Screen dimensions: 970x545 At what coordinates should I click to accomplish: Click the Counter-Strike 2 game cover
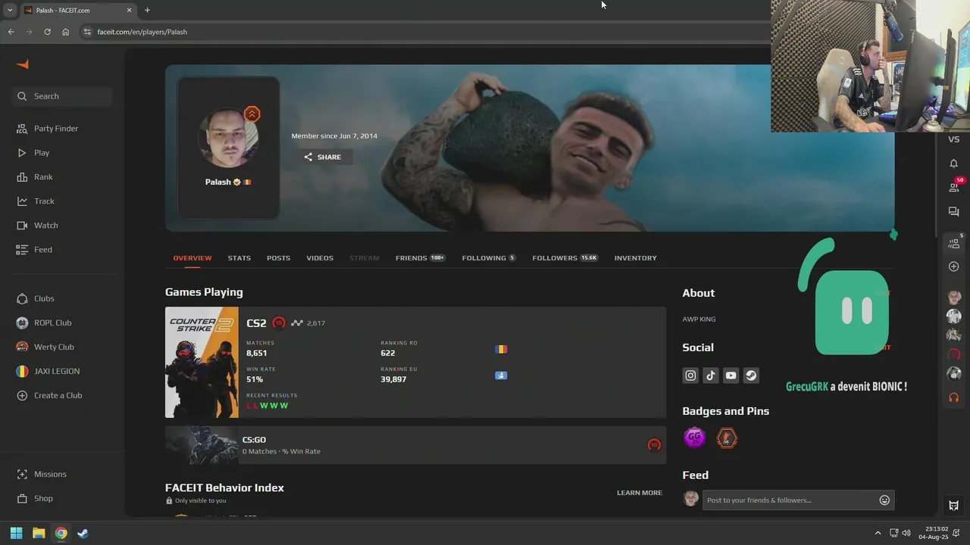[202, 363]
